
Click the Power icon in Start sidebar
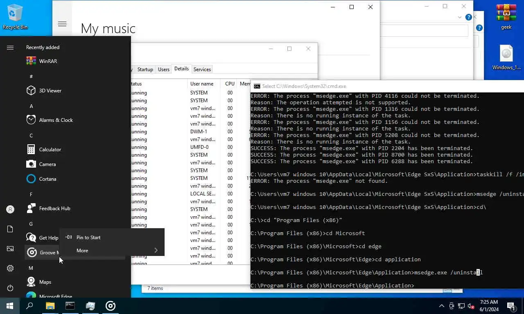click(x=10, y=288)
